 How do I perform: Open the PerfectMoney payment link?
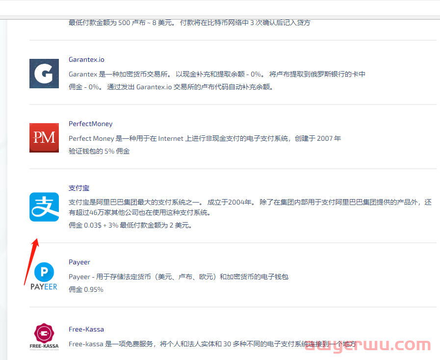pyautogui.click(x=91, y=124)
